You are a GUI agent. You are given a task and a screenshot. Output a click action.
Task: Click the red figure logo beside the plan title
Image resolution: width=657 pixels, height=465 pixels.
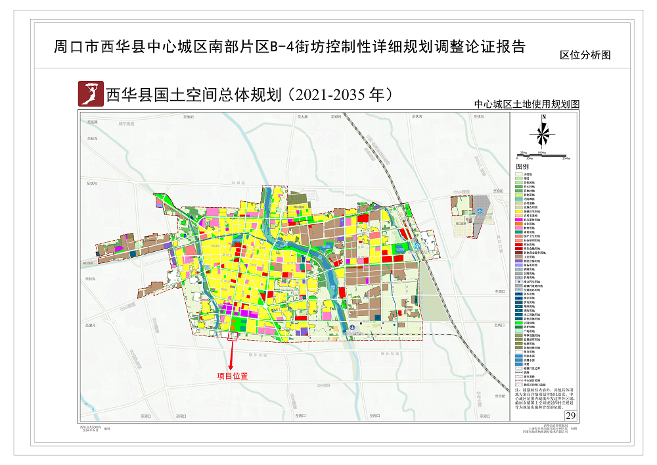[91, 94]
